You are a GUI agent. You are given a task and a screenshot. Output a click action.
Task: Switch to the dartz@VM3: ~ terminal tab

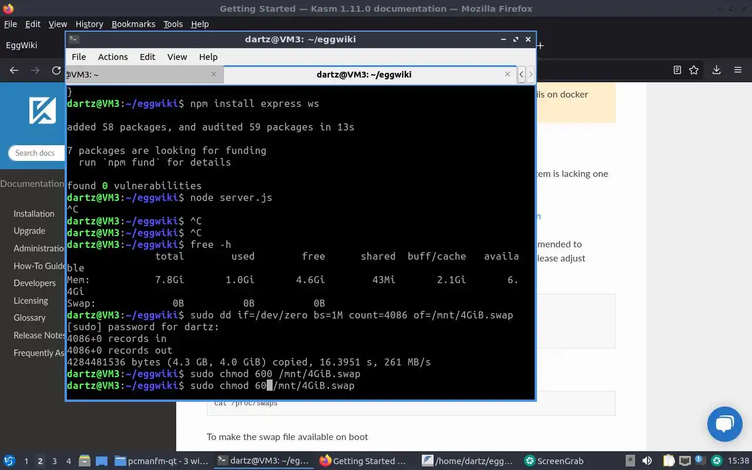(145, 75)
